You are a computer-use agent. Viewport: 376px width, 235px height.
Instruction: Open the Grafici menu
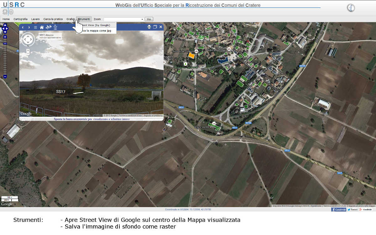click(70, 19)
